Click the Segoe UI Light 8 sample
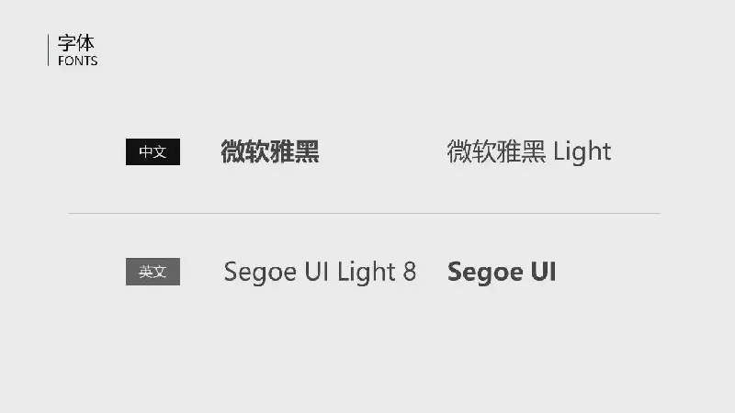The width and height of the screenshot is (735, 413). click(320, 272)
